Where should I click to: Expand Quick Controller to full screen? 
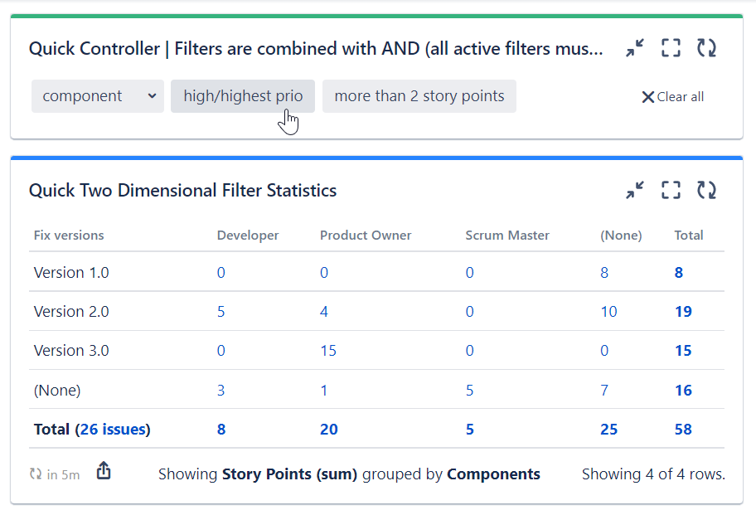pos(671,48)
